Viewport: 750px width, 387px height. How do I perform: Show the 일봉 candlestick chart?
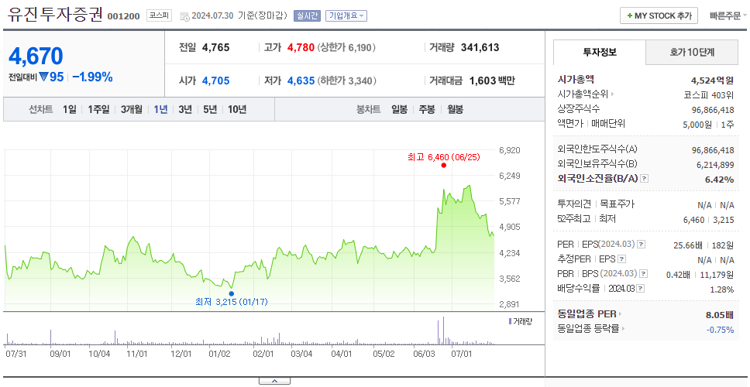[x=399, y=109]
